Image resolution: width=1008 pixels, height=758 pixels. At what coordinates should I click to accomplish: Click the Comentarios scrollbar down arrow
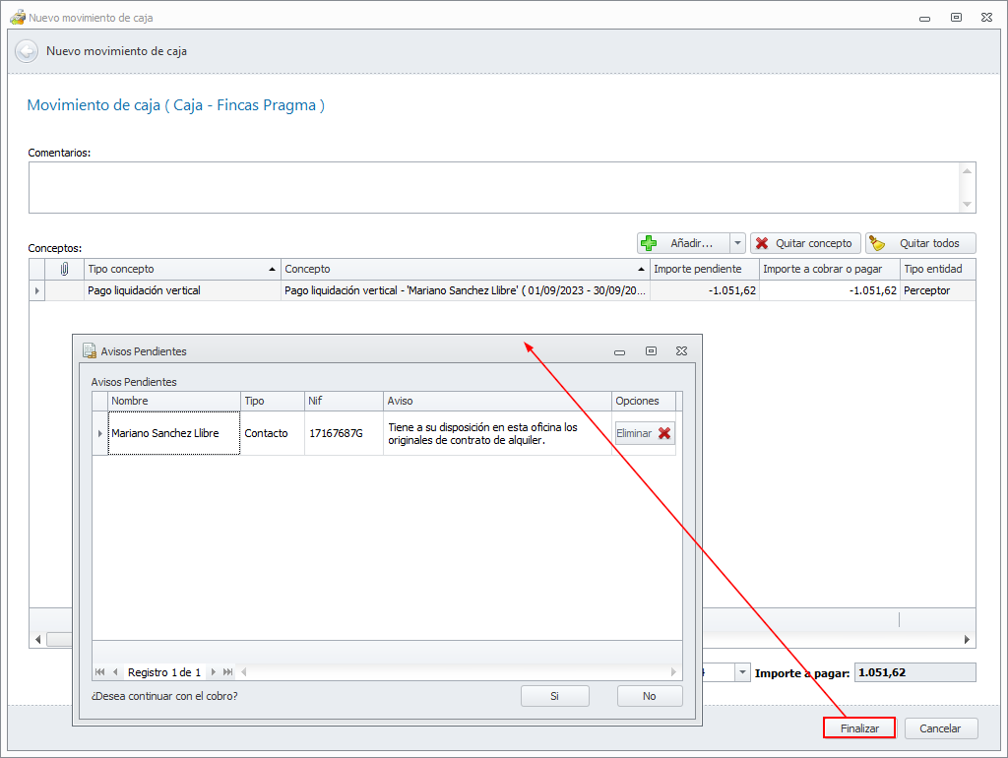(x=967, y=205)
